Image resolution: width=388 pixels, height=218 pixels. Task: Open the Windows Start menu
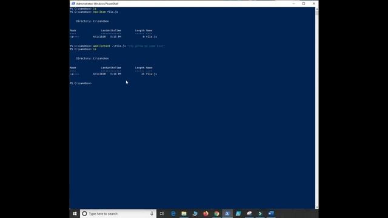point(75,214)
